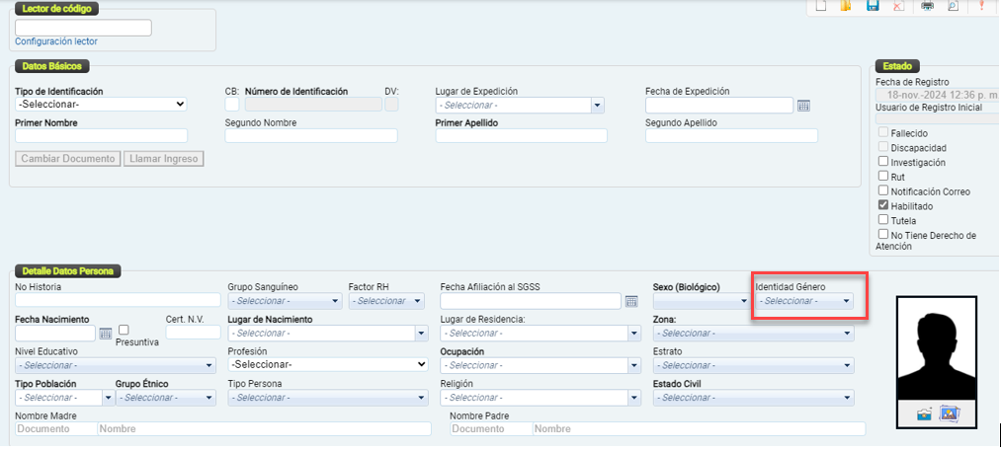Screen dimensions: 1001x451
Task: Click the Fallecido checkbox
Action: [x=883, y=132]
